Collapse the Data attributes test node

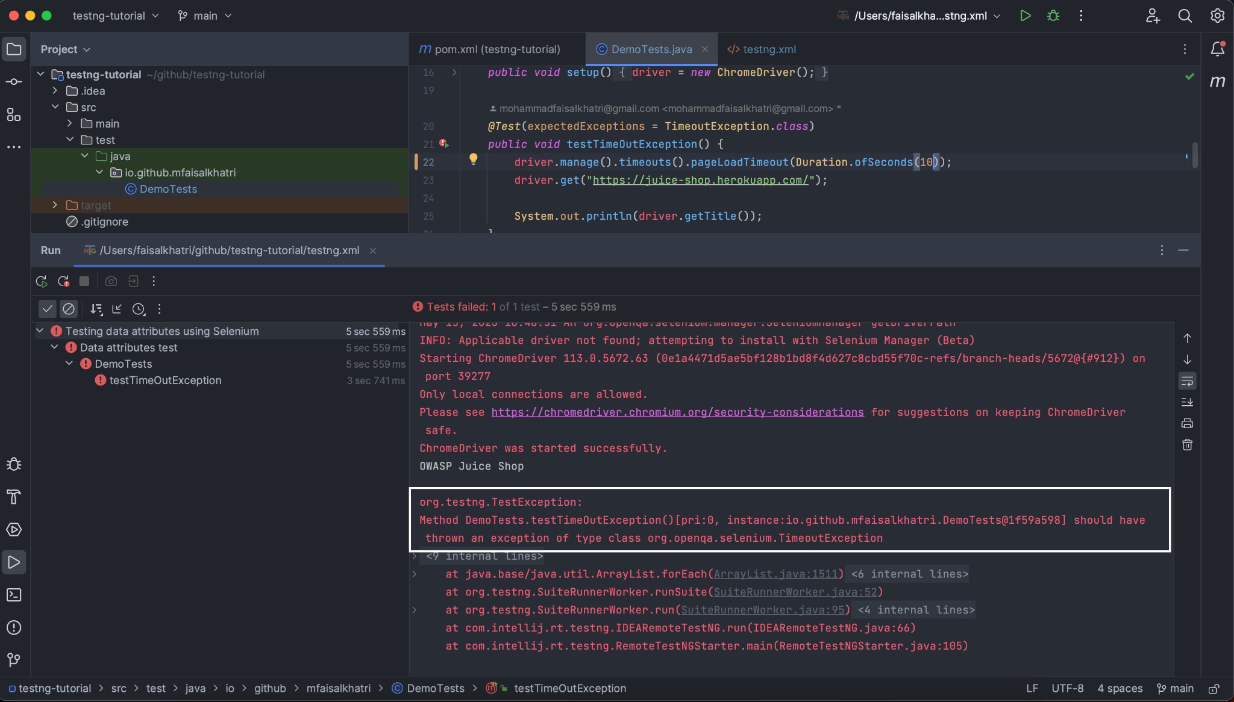coord(54,347)
